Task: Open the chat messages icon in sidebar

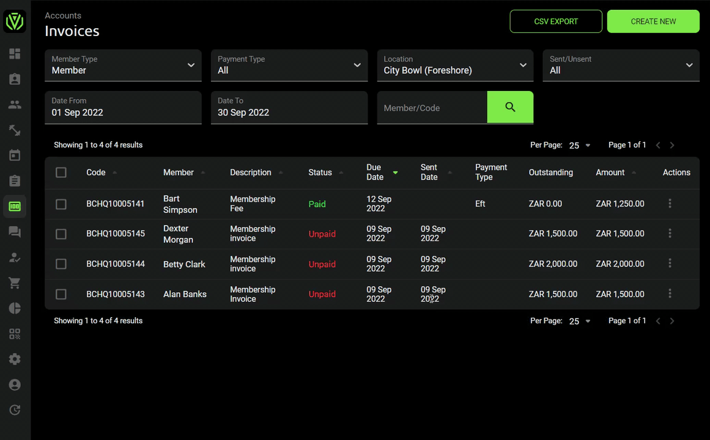Action: [15, 232]
